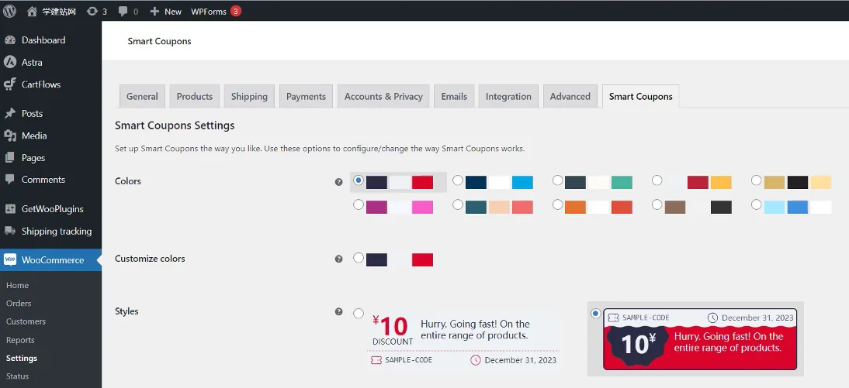
Task: Expand the CartFlows sidebar menu
Action: coord(40,84)
